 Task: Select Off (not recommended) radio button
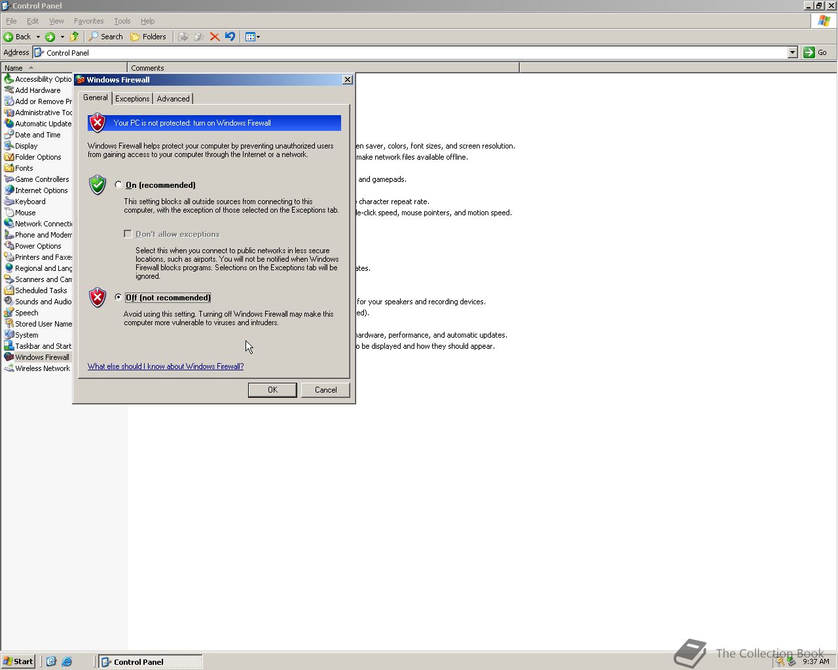click(118, 297)
